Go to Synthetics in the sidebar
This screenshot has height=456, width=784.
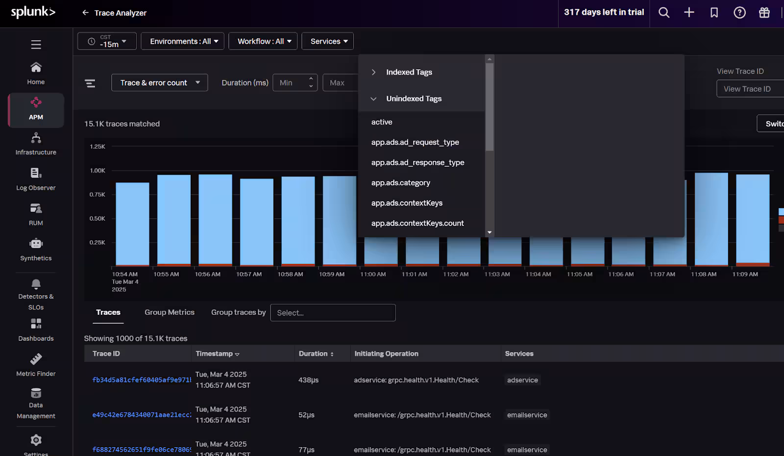point(36,250)
